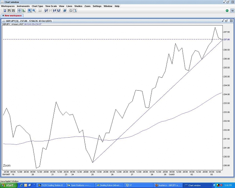Click the icon right of green indicator
This screenshot has height=188, width=235.
click(x=232, y=11)
